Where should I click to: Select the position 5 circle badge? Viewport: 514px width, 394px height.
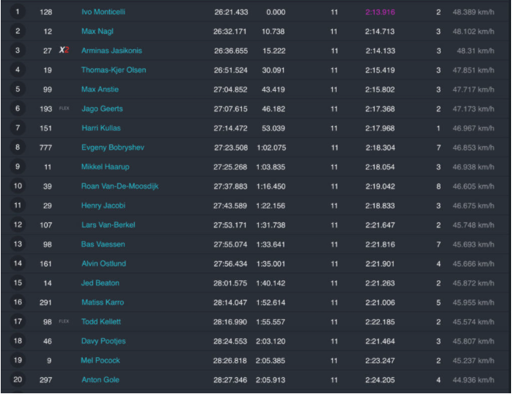18,90
